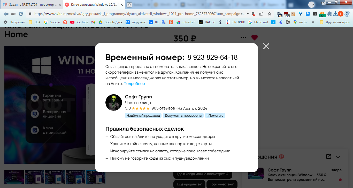
Task: Open the Gmail bookmark icon
Action: (x=93, y=22)
